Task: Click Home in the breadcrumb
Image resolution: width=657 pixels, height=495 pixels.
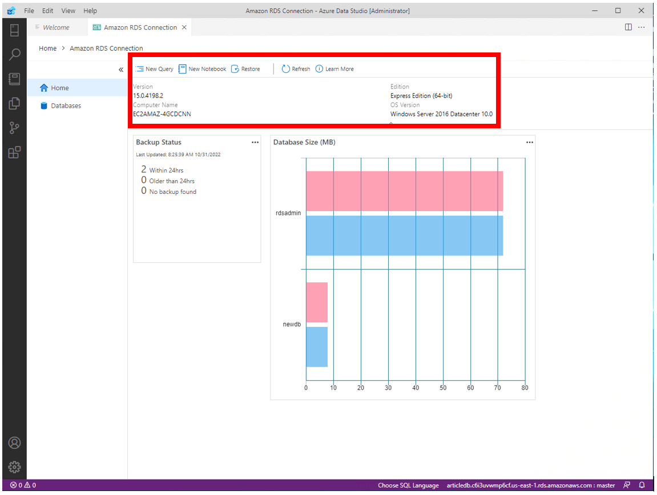Action: [x=48, y=48]
